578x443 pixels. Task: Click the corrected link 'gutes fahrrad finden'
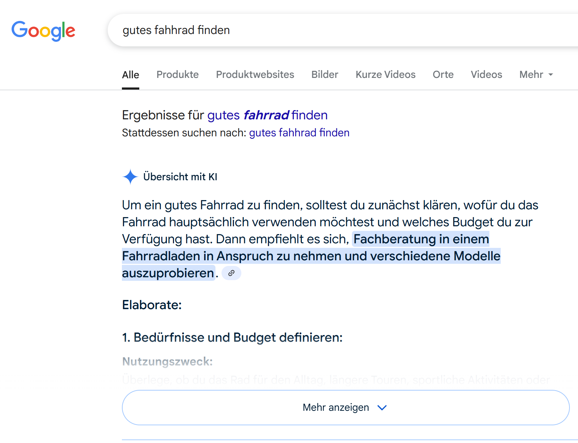tap(268, 115)
